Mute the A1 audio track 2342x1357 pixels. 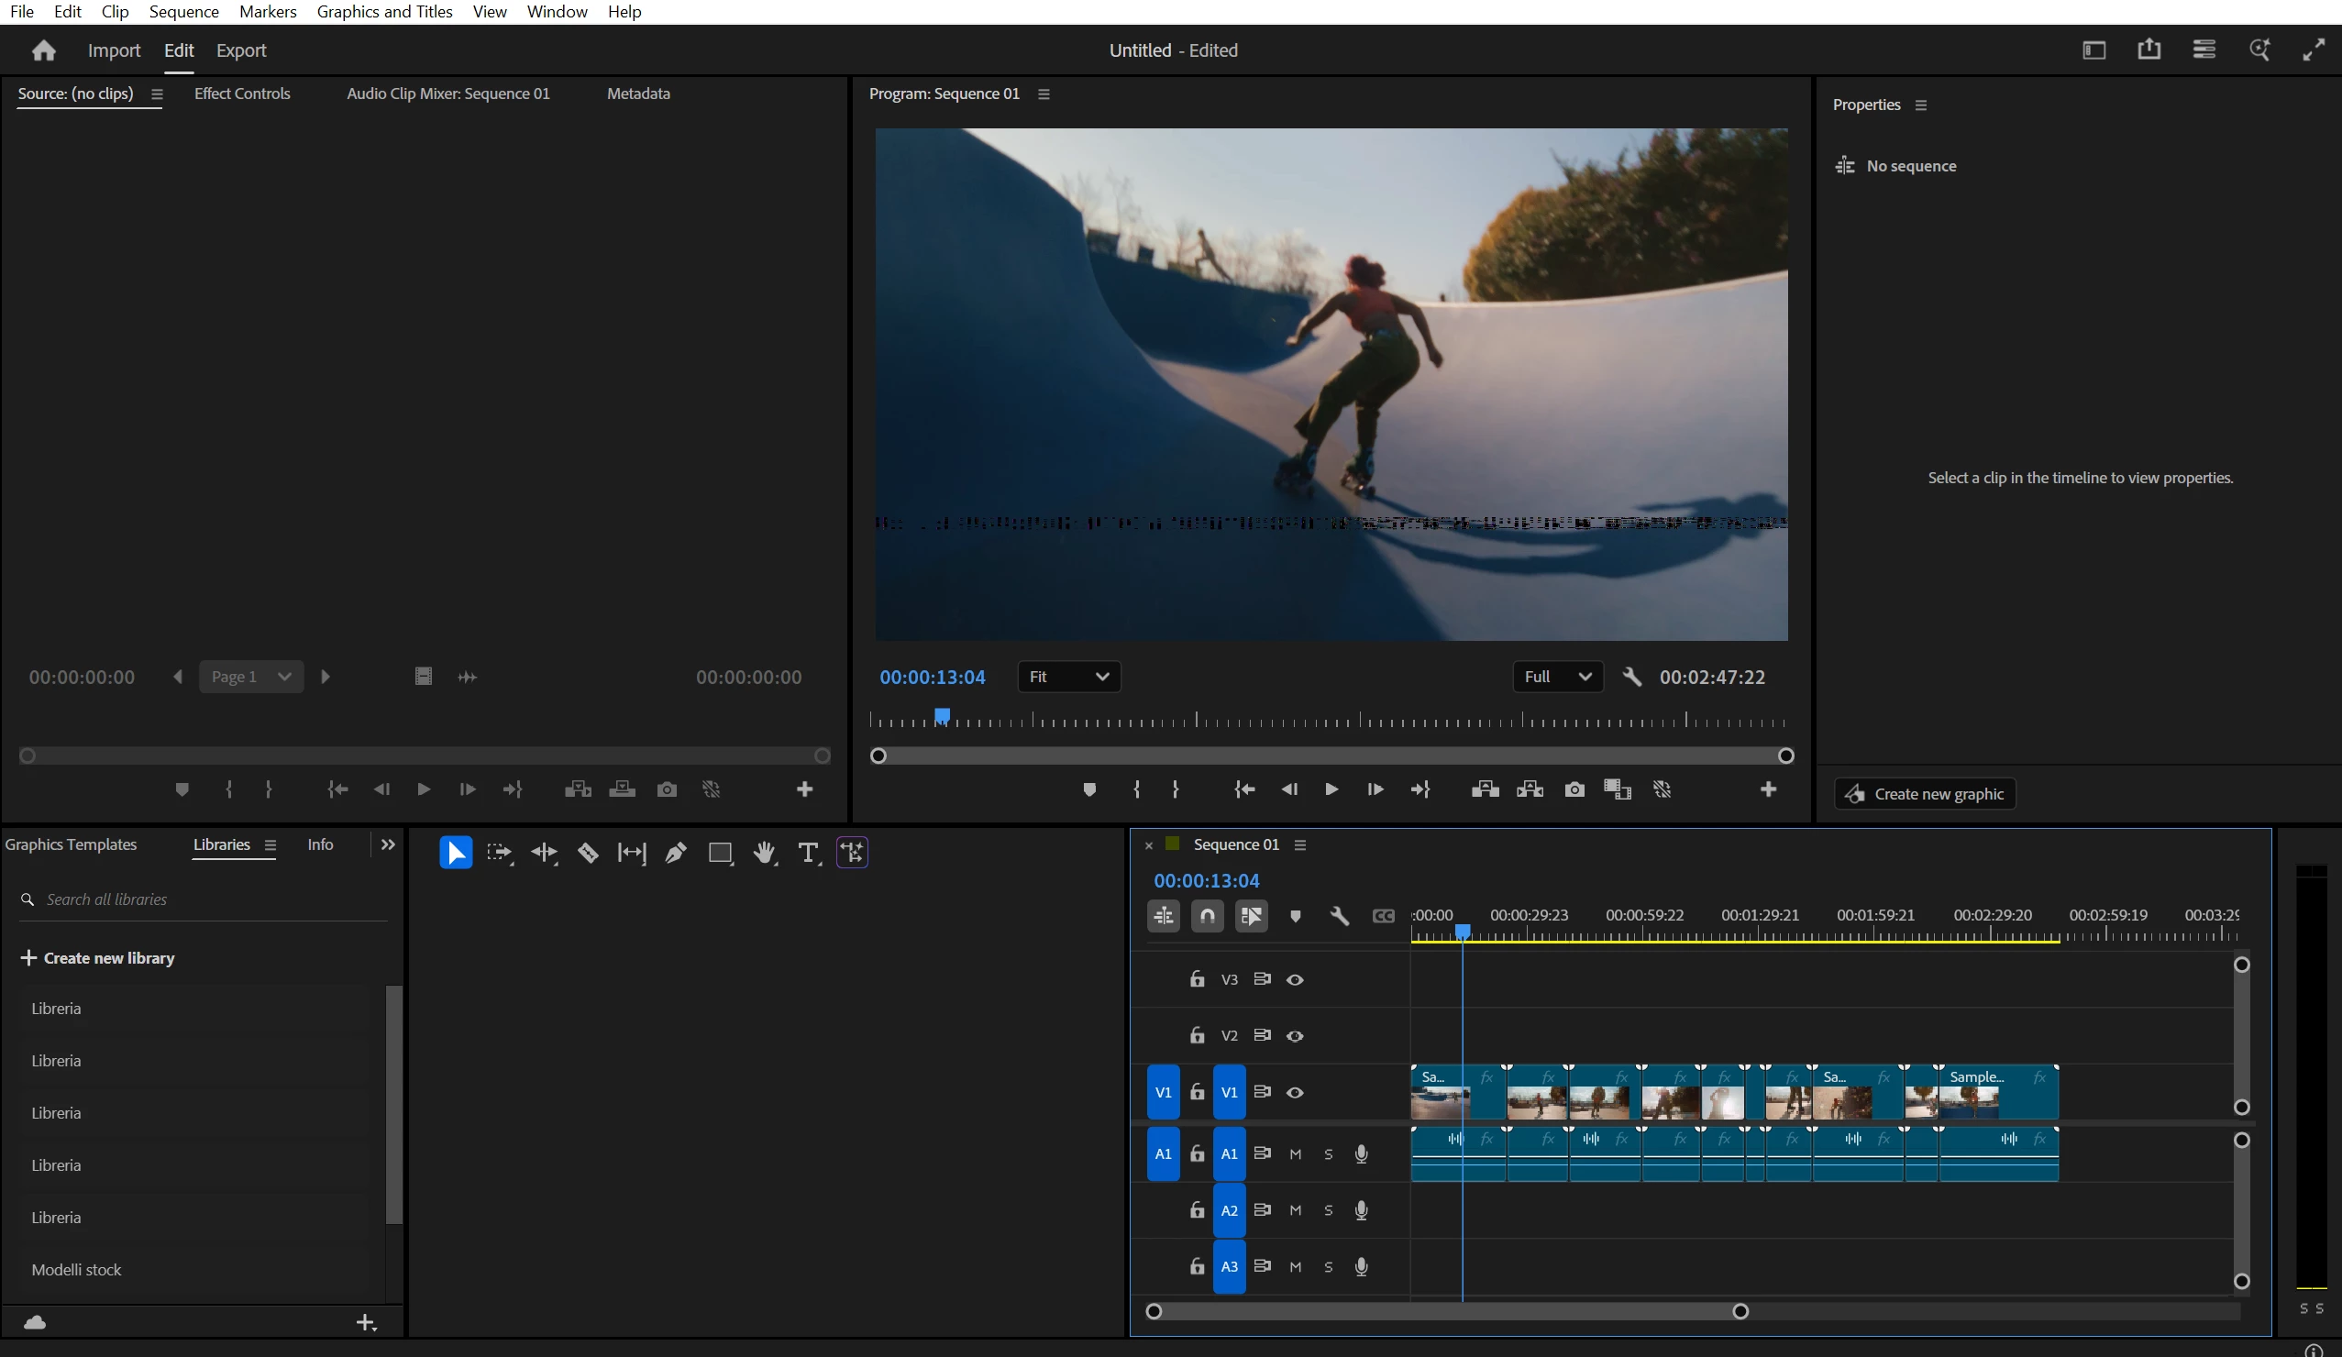click(x=1295, y=1153)
